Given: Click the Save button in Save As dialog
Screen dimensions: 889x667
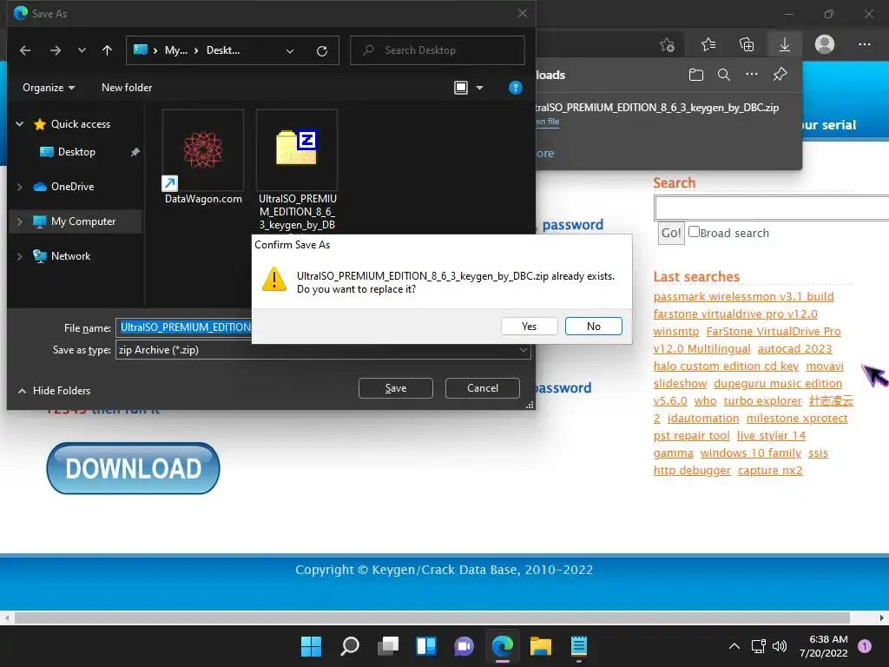Looking at the screenshot, I should click(x=395, y=388).
